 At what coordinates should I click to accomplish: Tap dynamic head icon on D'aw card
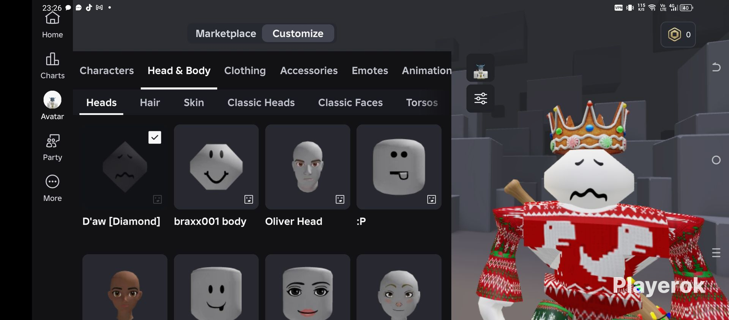point(157,199)
